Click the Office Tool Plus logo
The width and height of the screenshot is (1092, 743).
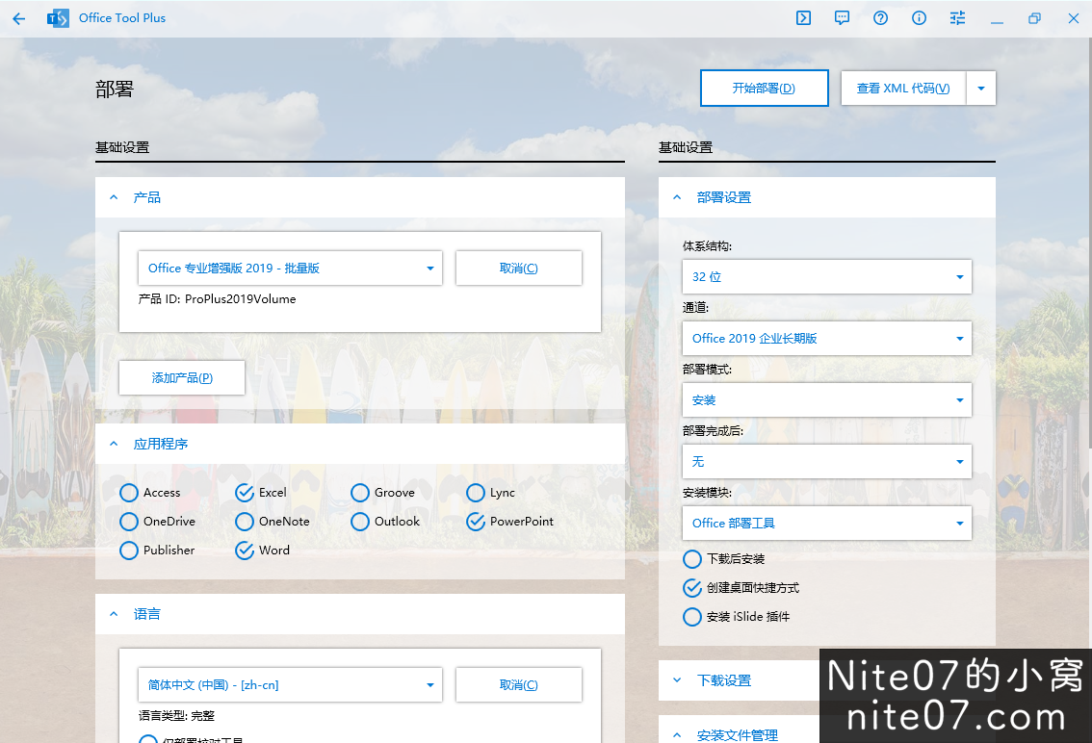[x=58, y=18]
